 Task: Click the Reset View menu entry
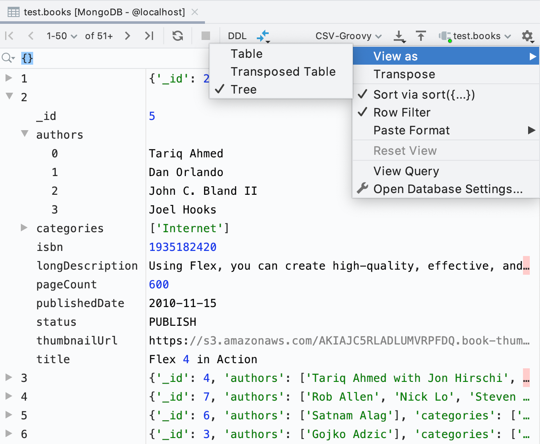446,151
